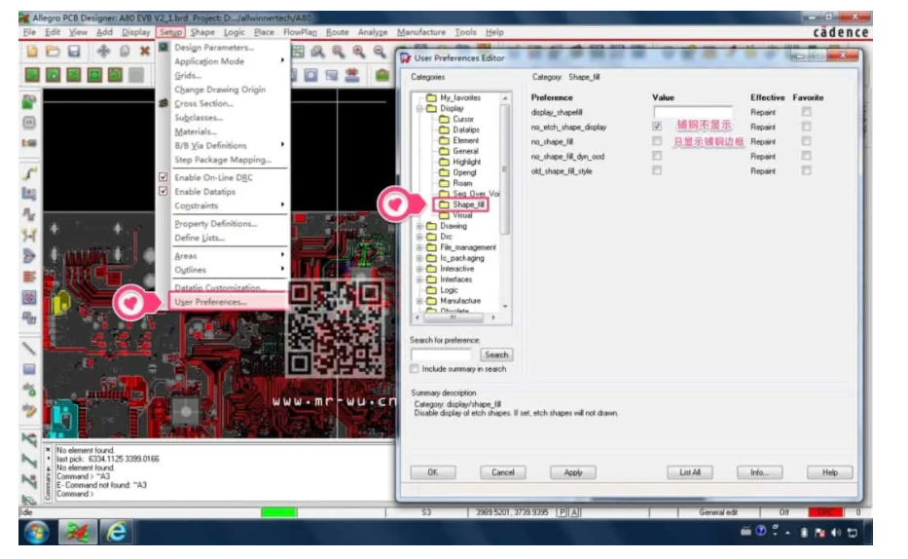Mark display_shapefill as Favorite
Screen dimensions: 908x559
807,111
